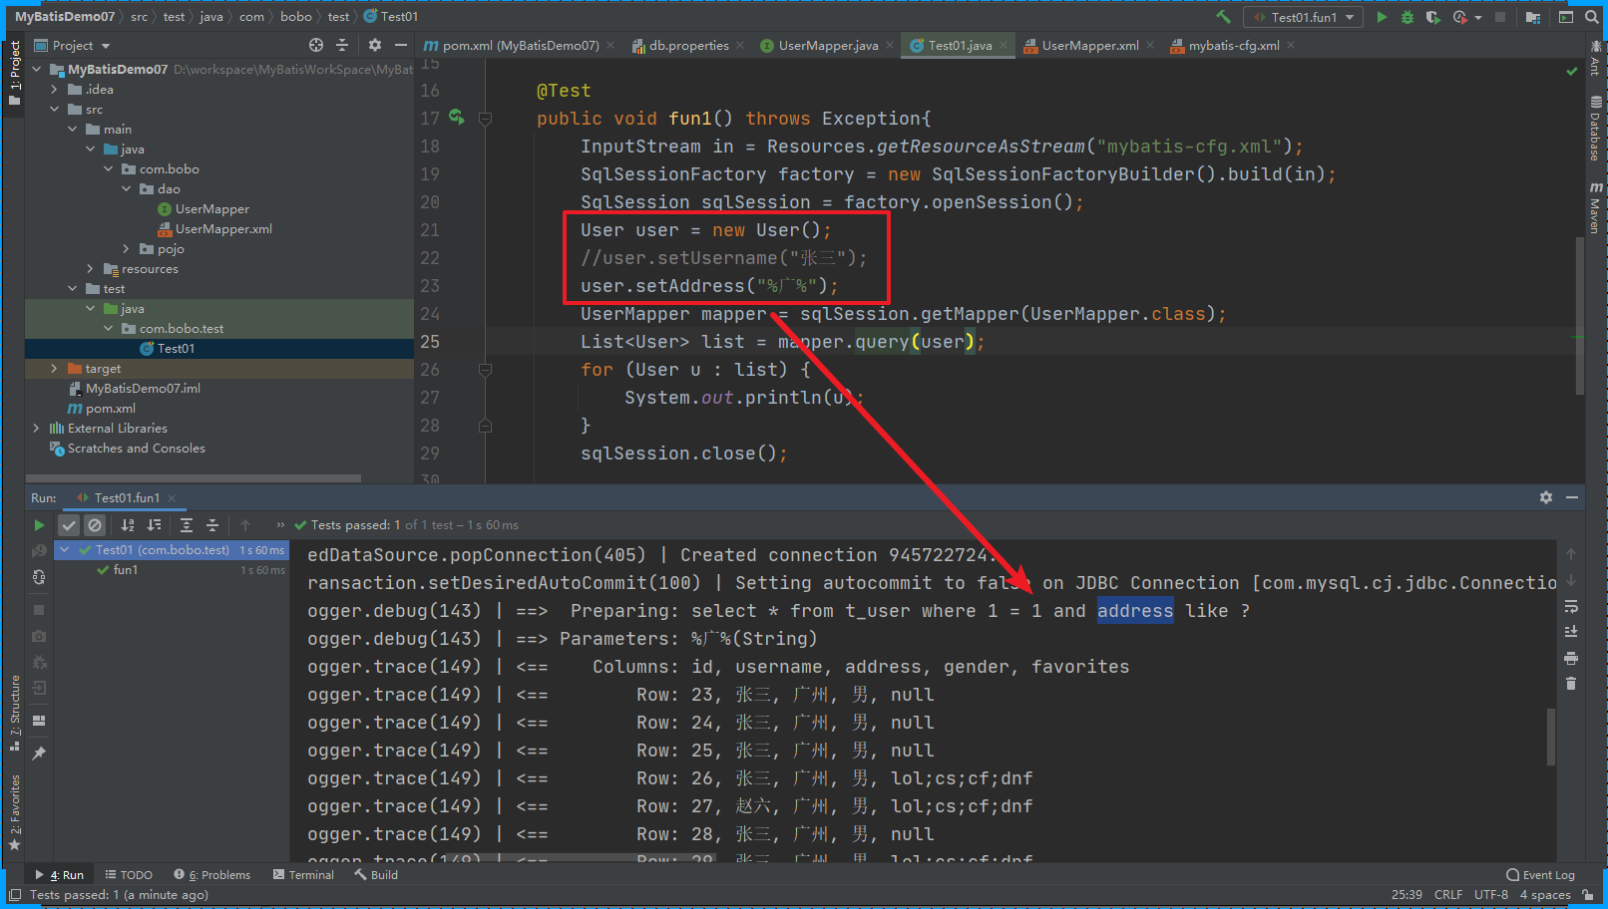Hide the Project tool window
Image resolution: width=1608 pixels, height=909 pixels.
tap(401, 45)
